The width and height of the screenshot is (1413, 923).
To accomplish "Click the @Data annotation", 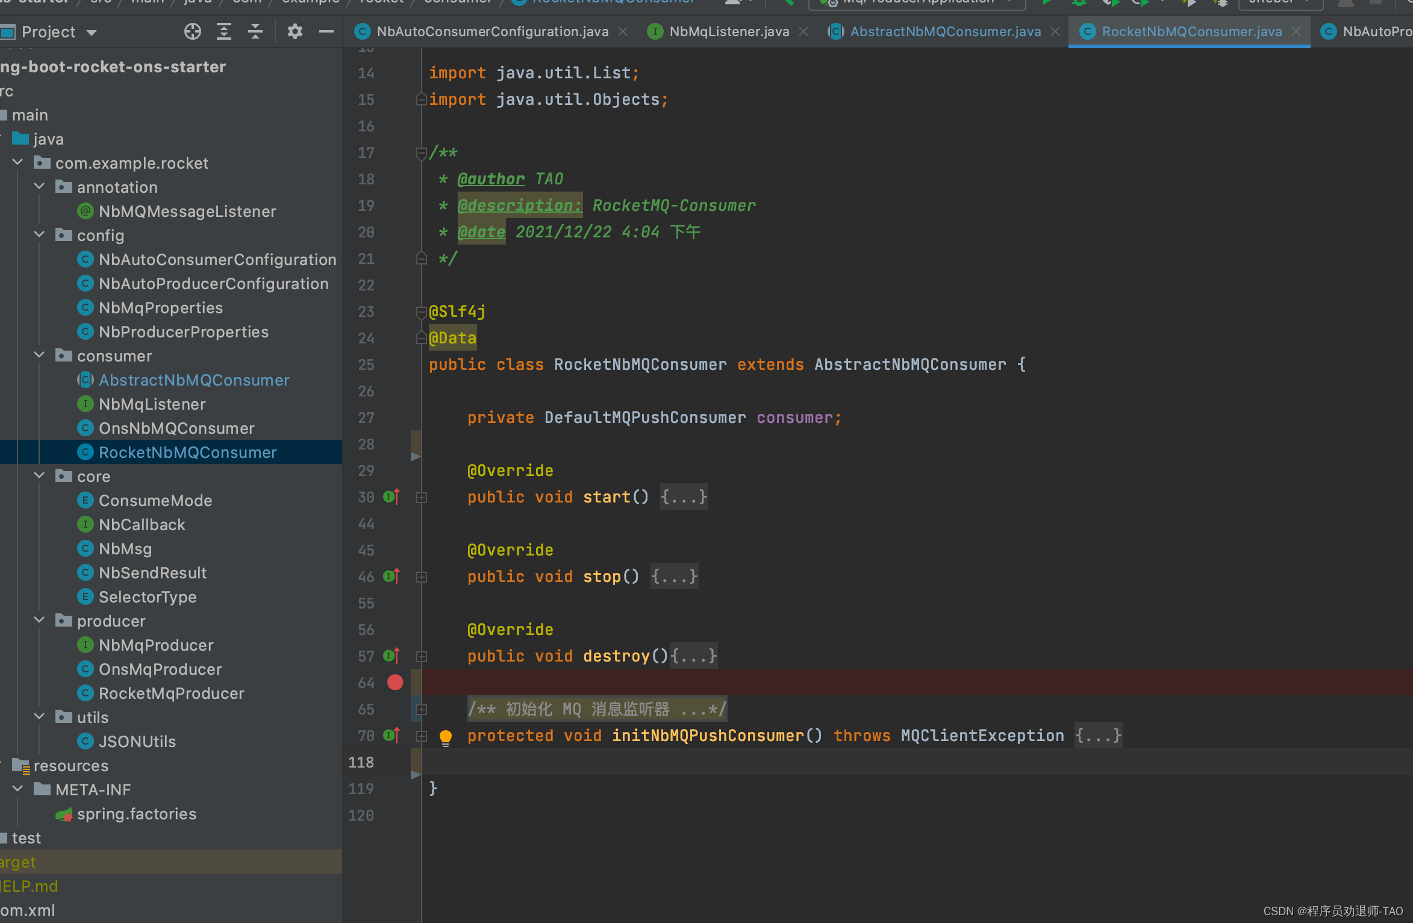I will 452,338.
